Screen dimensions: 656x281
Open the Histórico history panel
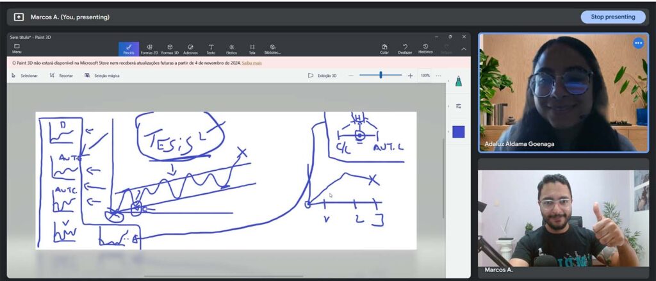[425, 48]
